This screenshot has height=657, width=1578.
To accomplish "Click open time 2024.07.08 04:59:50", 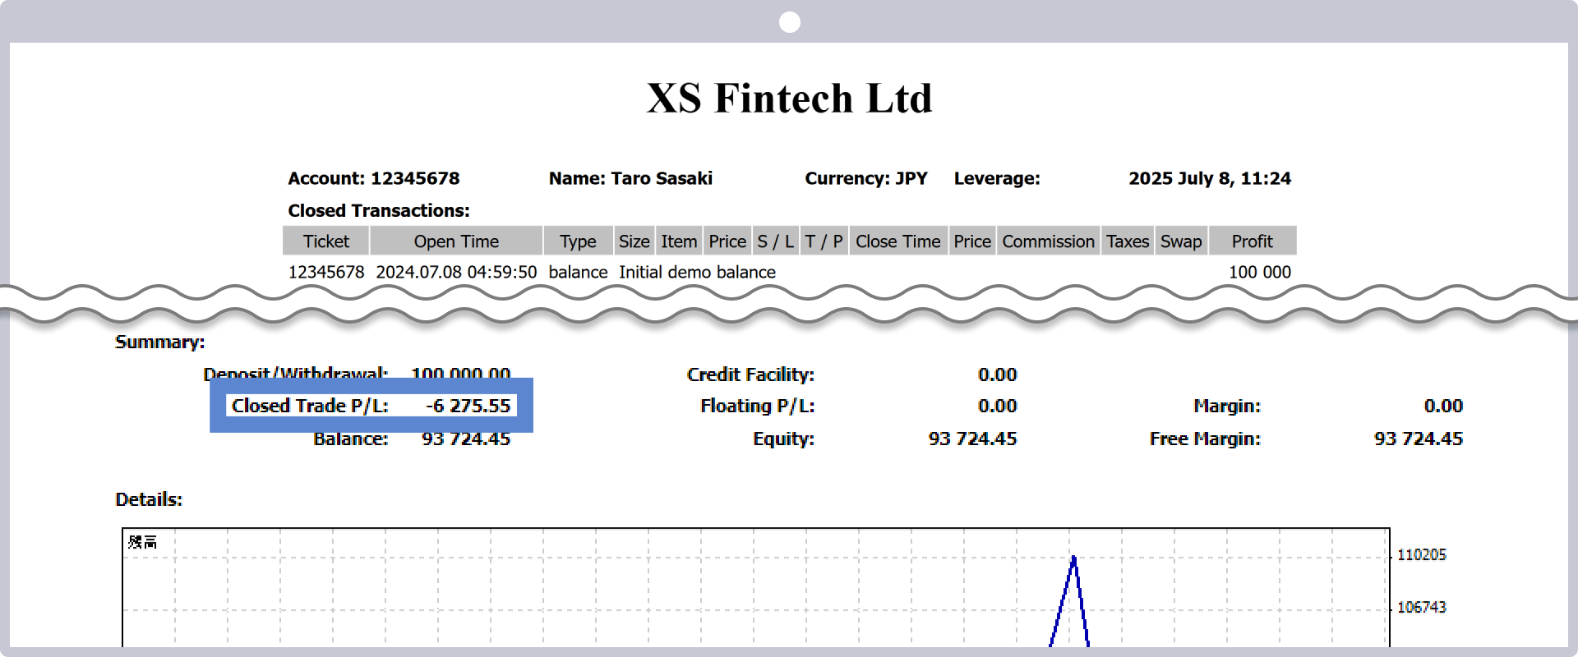I will (456, 272).
